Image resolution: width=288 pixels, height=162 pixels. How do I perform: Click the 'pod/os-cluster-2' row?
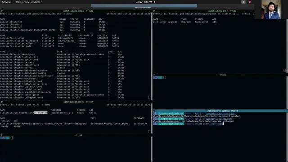(x=53, y=27)
